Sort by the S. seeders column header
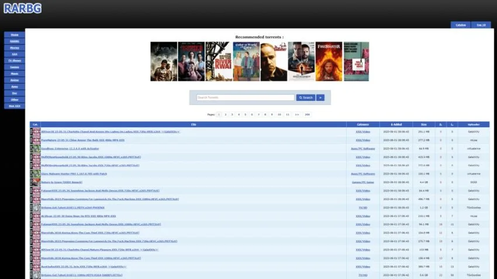The height and width of the screenshot is (279, 497). click(440, 124)
